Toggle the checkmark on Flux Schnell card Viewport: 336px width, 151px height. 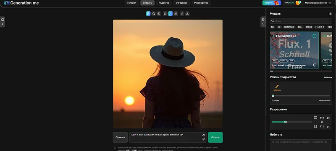click(x=314, y=36)
